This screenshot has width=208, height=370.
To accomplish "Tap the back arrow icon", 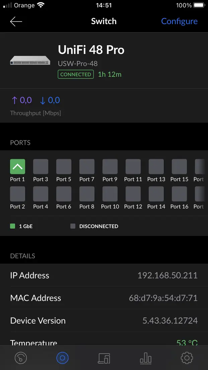I will point(16,21).
